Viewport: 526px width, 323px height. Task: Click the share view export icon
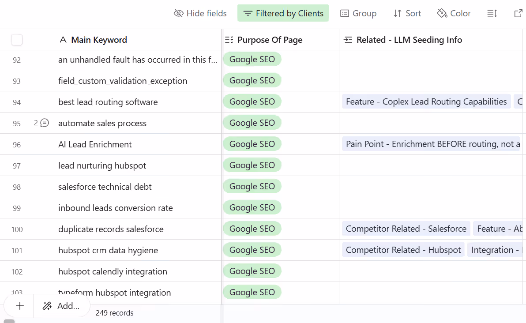(x=518, y=13)
